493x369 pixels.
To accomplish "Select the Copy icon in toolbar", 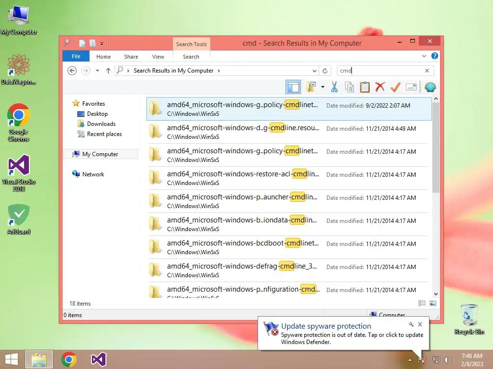I will (350, 87).
